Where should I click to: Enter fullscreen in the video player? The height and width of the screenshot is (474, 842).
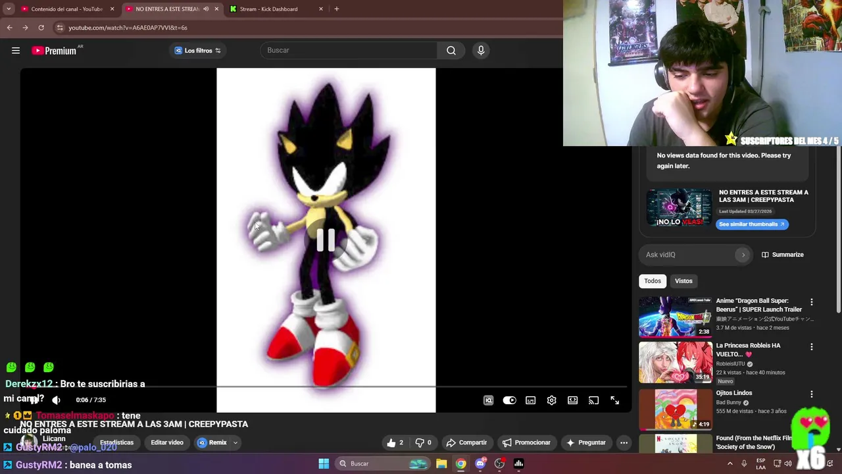[614, 400]
